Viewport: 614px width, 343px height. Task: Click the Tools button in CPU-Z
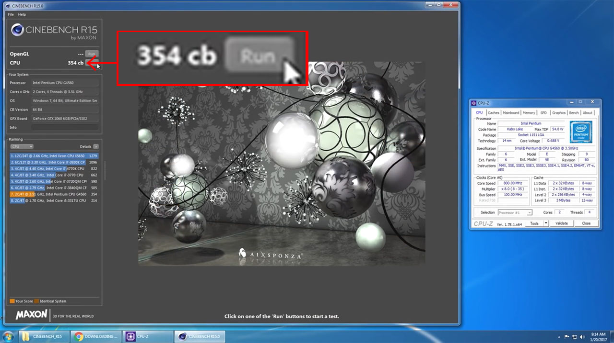[x=534, y=223]
